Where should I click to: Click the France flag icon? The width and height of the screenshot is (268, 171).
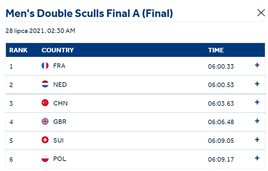[x=45, y=66]
